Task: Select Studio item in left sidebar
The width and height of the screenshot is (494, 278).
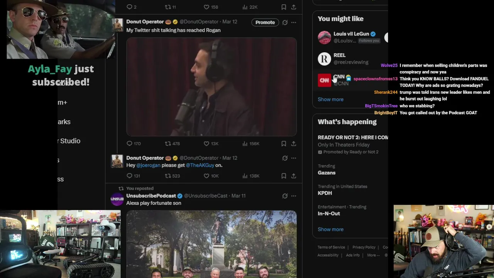Action: pos(69,141)
